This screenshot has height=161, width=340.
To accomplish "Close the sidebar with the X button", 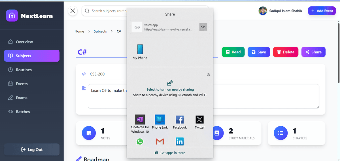I will point(73,11).
